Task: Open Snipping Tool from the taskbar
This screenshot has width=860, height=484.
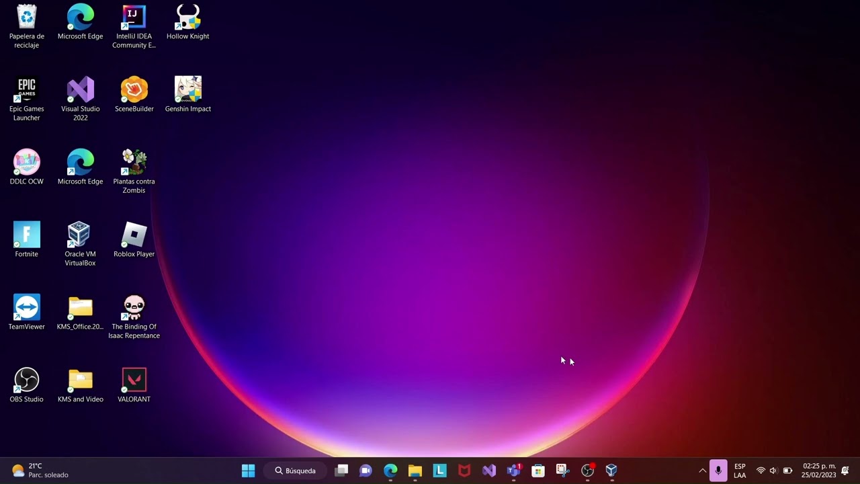Action: click(x=562, y=471)
